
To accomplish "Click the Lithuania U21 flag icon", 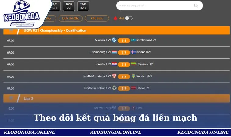I will click(133, 64).
